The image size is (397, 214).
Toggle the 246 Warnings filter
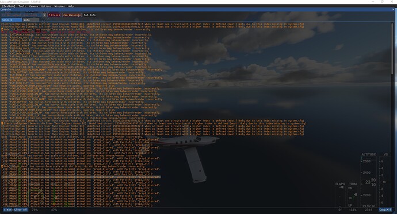pos(72,15)
